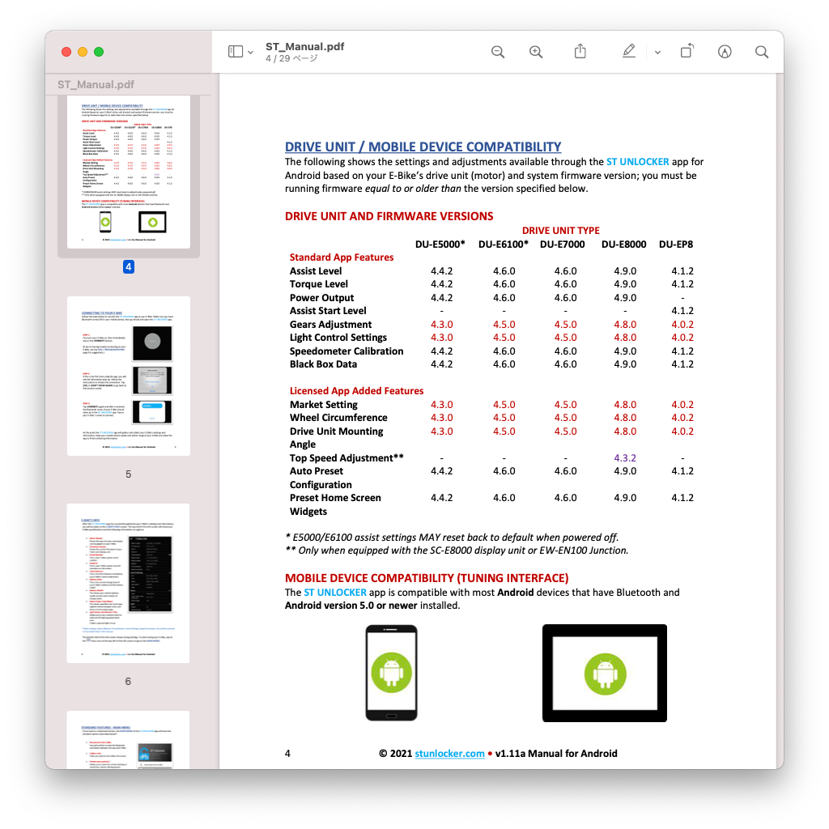Select the partially visible page 7 thumbnail
Screen dimensions: 829x829
click(x=128, y=739)
